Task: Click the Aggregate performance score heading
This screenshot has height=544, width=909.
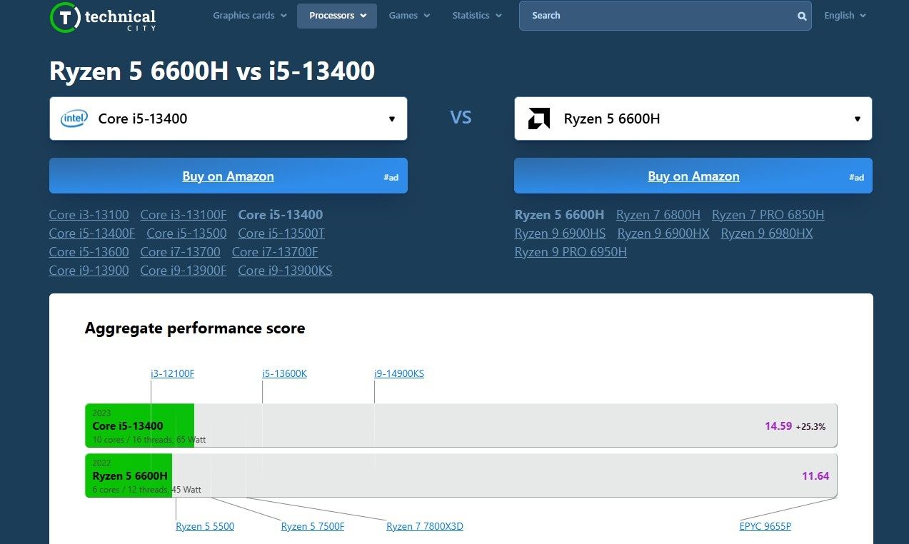Action: tap(195, 328)
